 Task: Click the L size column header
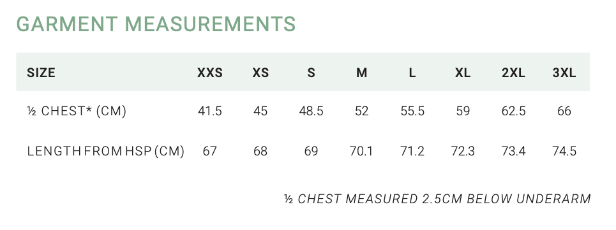click(412, 73)
